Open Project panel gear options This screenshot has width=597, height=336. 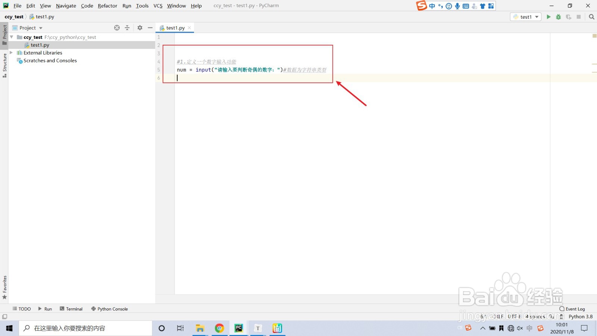140,28
